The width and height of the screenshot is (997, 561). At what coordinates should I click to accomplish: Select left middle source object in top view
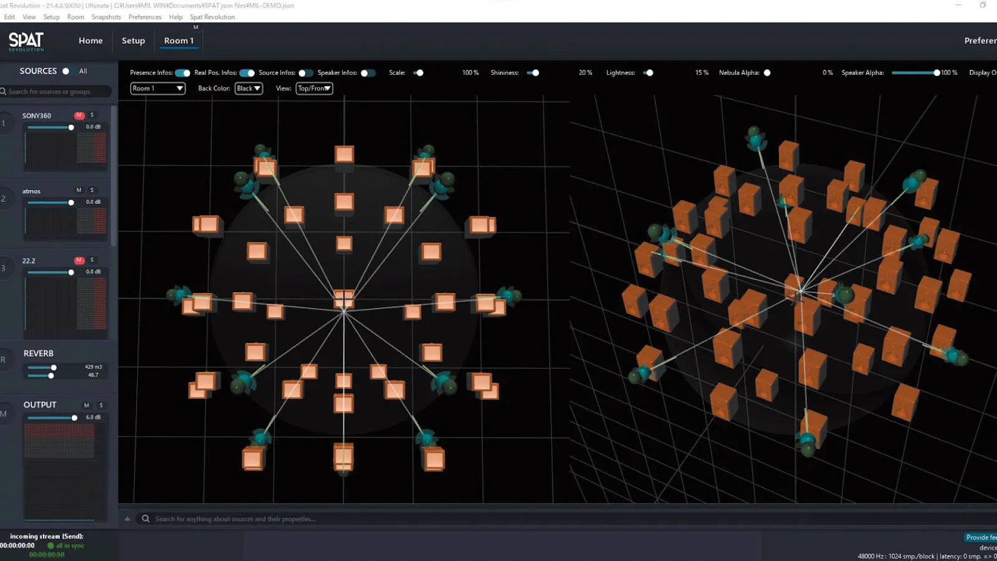pyautogui.click(x=179, y=294)
